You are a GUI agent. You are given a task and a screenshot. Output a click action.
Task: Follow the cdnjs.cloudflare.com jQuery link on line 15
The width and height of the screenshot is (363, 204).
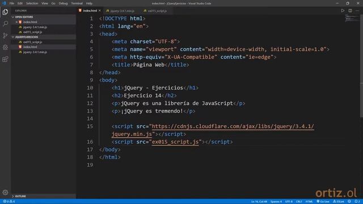tap(233, 126)
